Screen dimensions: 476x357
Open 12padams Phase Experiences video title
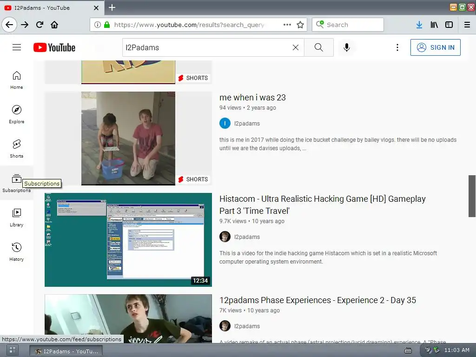point(317,300)
